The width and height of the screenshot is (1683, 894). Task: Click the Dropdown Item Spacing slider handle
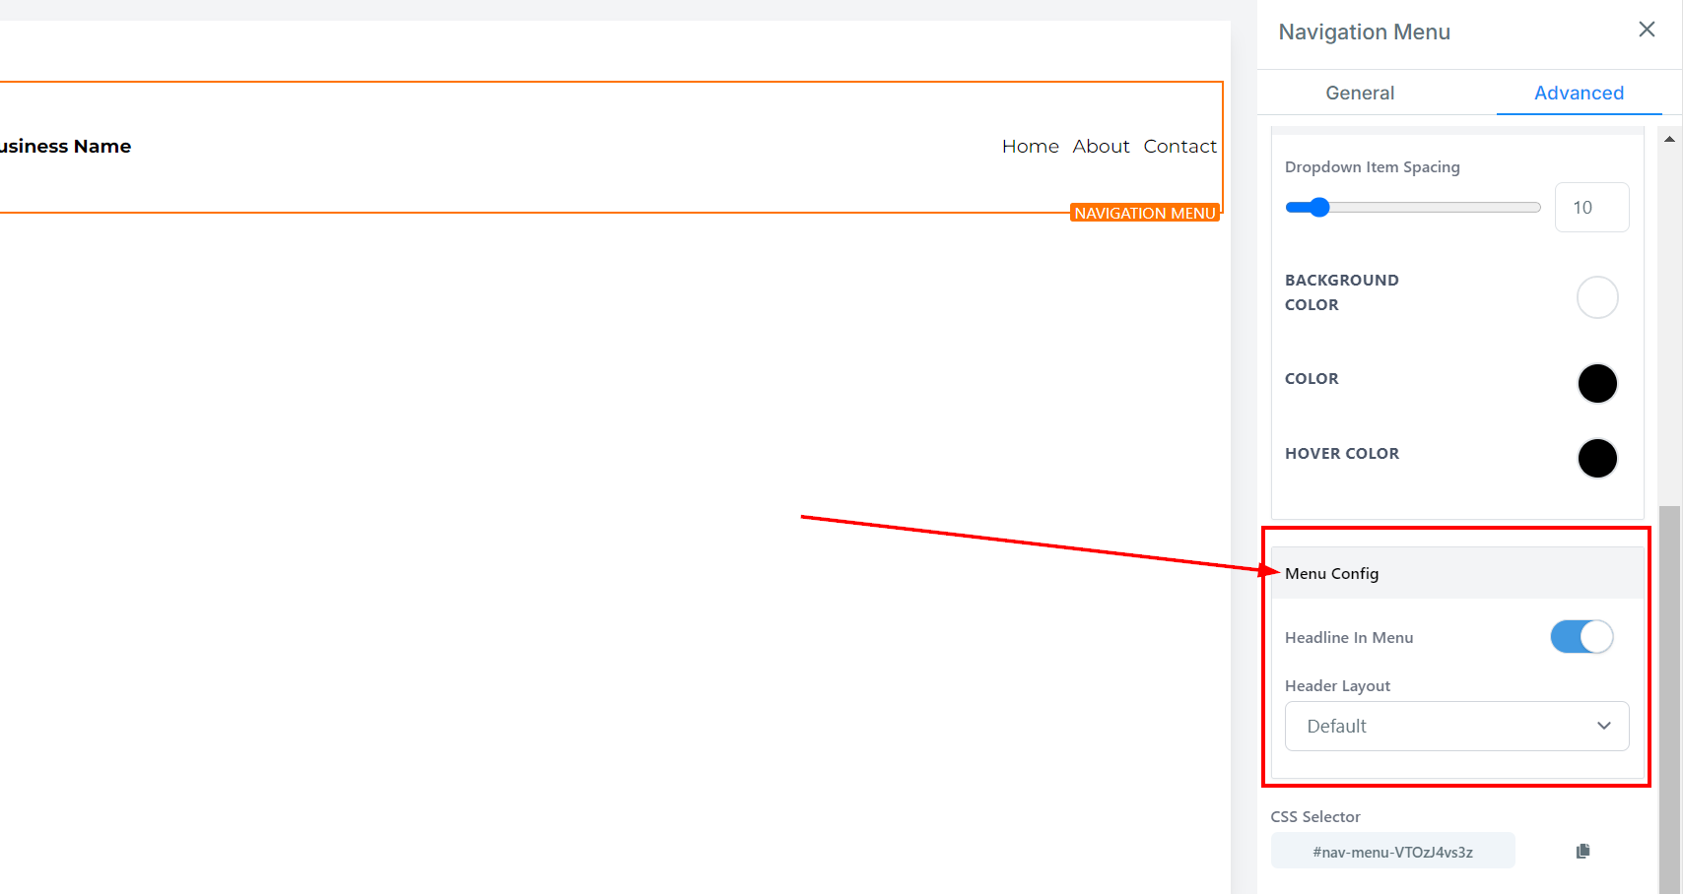pyautogui.click(x=1319, y=207)
